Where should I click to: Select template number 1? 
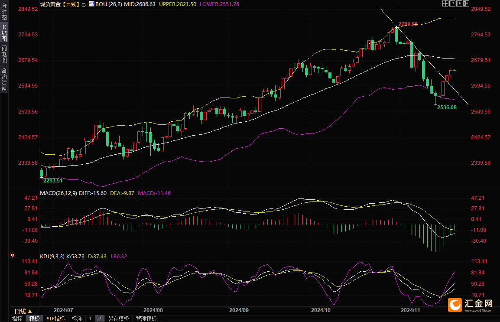pyautogui.click(x=90, y=319)
